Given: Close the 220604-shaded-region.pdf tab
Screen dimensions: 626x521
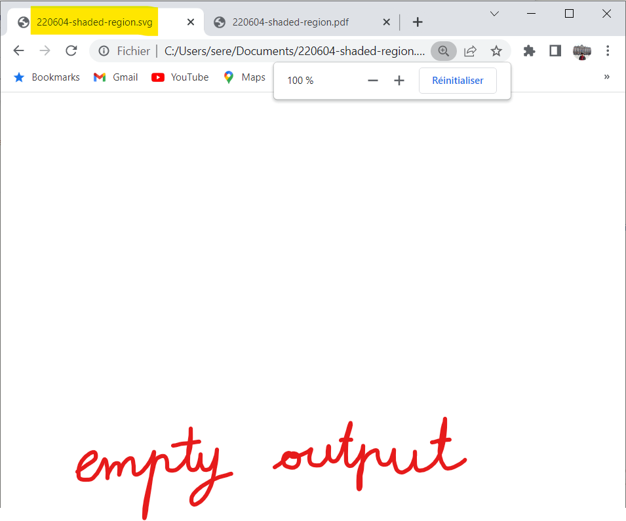Looking at the screenshot, I should tap(387, 22).
